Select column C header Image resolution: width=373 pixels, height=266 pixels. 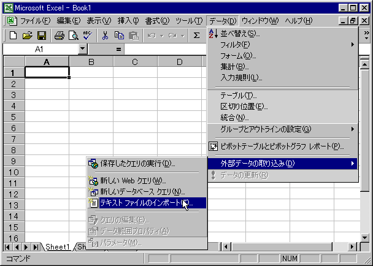(135, 62)
